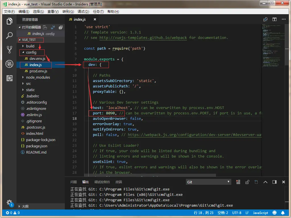Maximize the output panel with up chevron

tap(265, 182)
